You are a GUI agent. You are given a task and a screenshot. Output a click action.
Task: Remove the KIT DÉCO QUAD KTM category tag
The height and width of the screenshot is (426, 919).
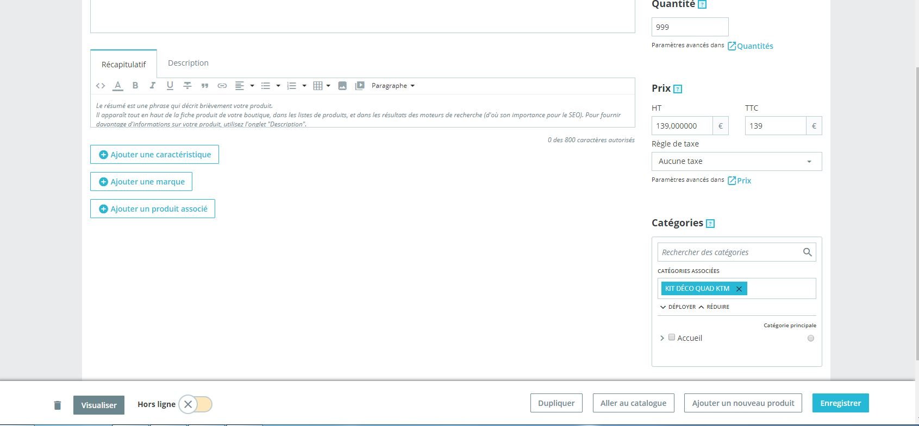[739, 289]
